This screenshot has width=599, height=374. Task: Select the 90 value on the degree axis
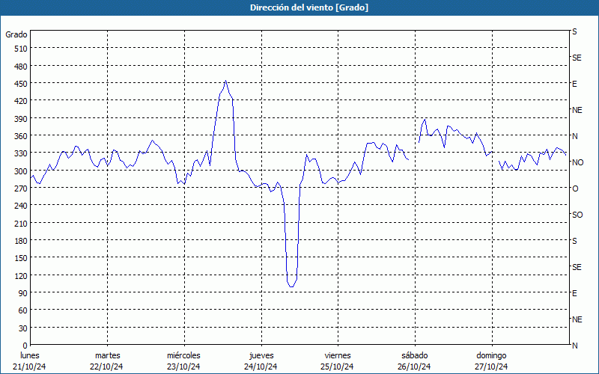[x=23, y=293]
